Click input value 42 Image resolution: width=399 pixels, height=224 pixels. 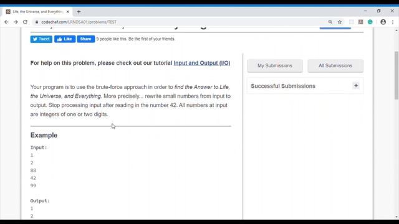click(33, 178)
